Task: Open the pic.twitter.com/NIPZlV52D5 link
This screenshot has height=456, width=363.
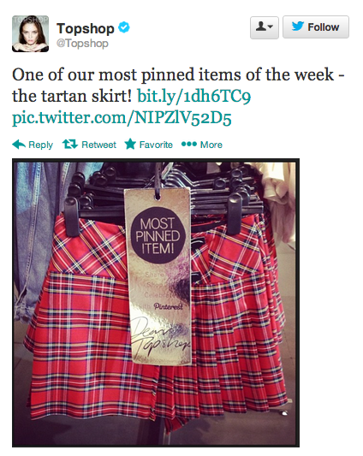Action: tap(122, 117)
